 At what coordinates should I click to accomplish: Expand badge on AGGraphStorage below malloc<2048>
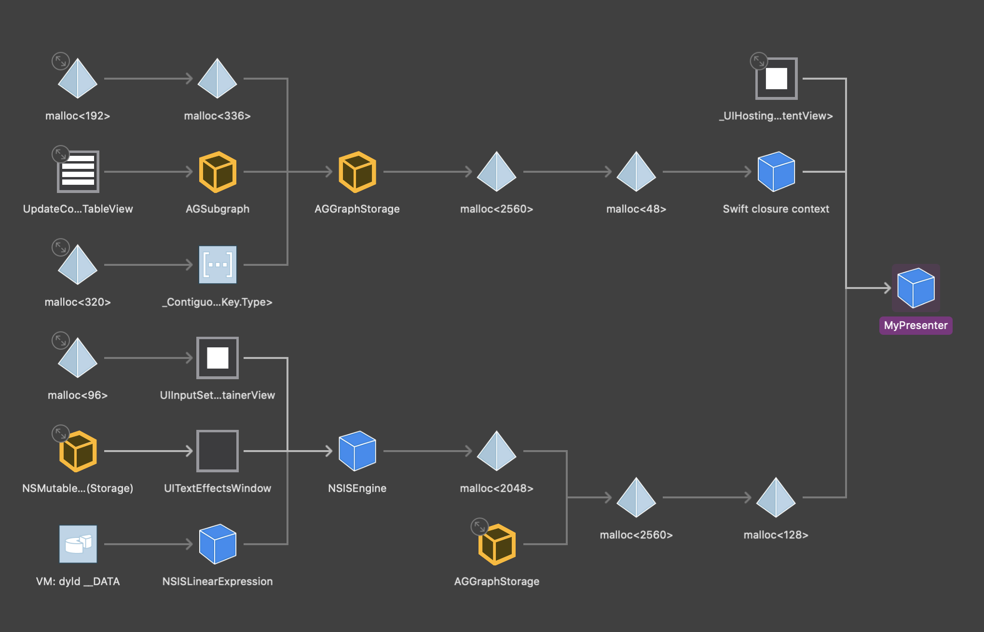click(x=480, y=527)
